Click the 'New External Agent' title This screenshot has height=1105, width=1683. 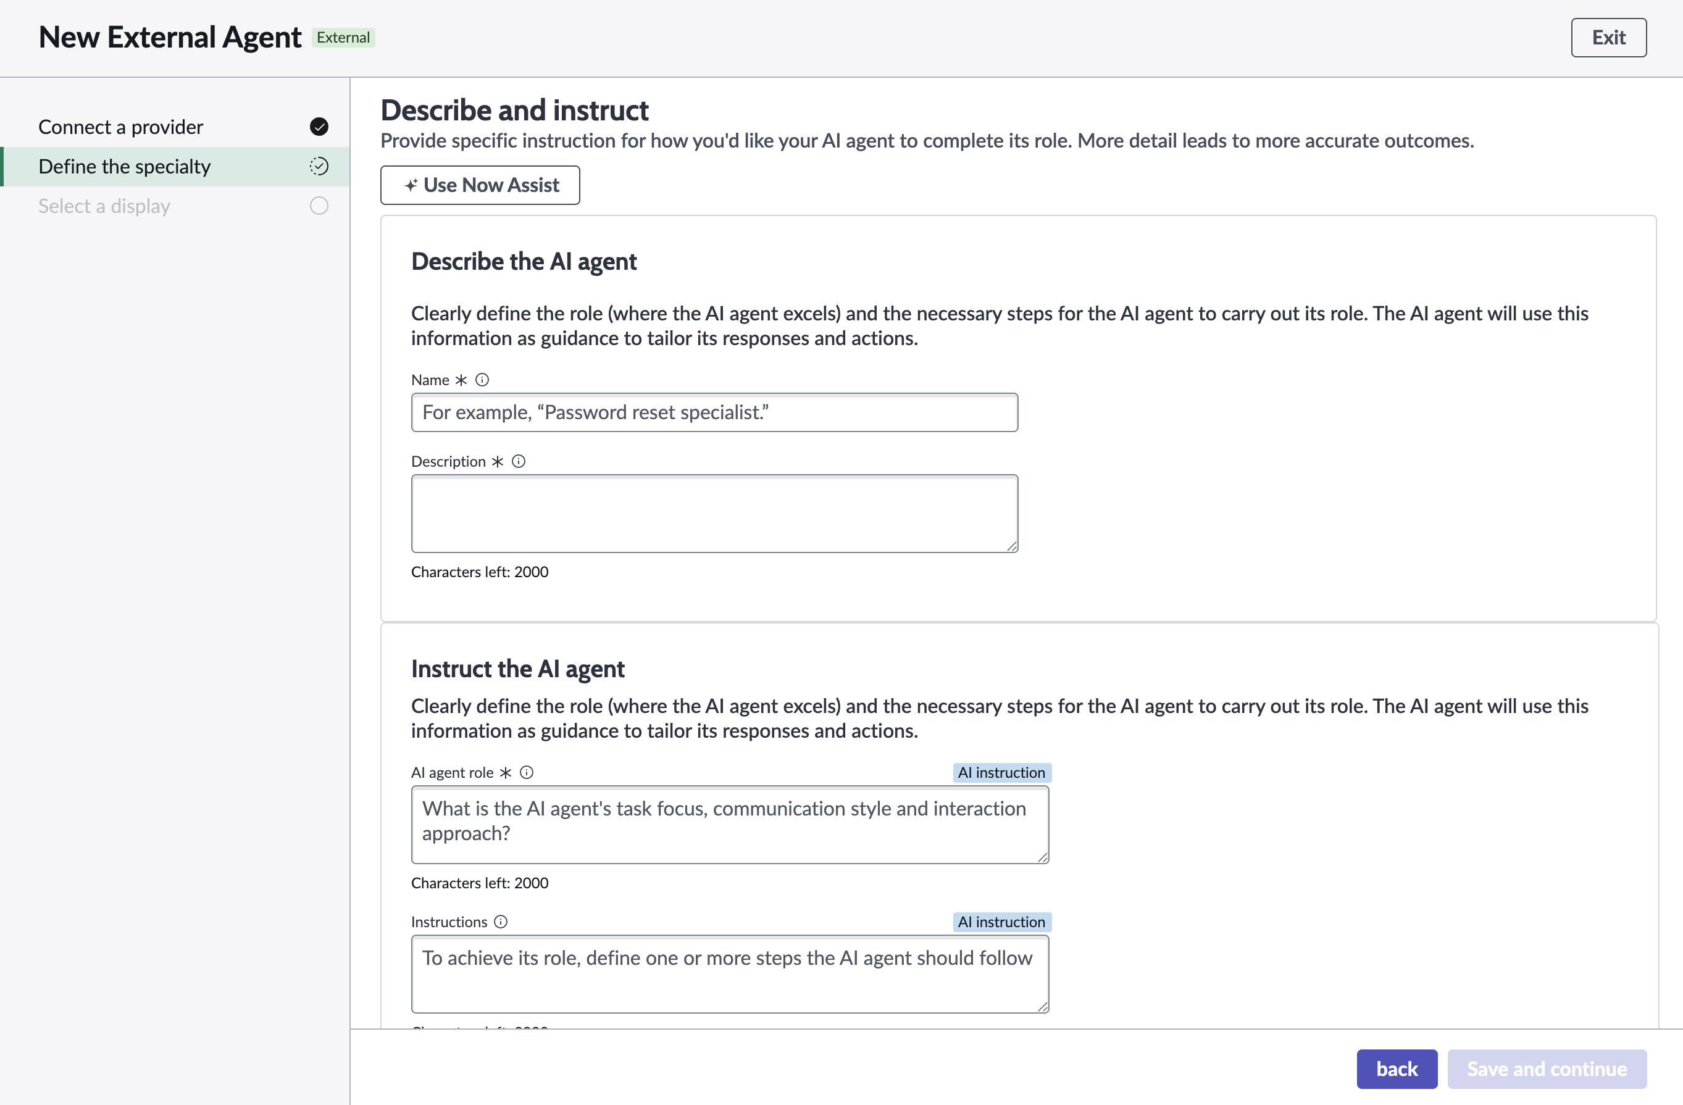pos(170,38)
